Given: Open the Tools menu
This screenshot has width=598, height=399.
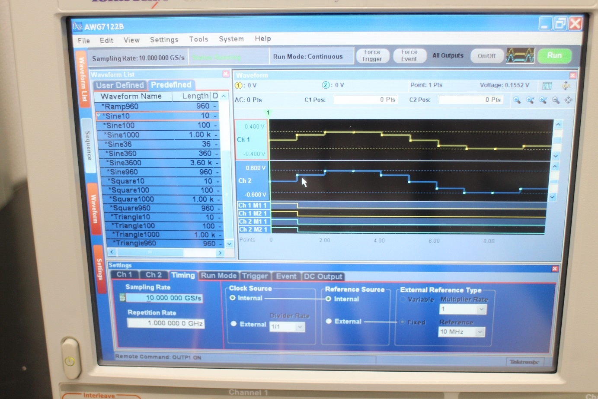Looking at the screenshot, I should [x=198, y=39].
